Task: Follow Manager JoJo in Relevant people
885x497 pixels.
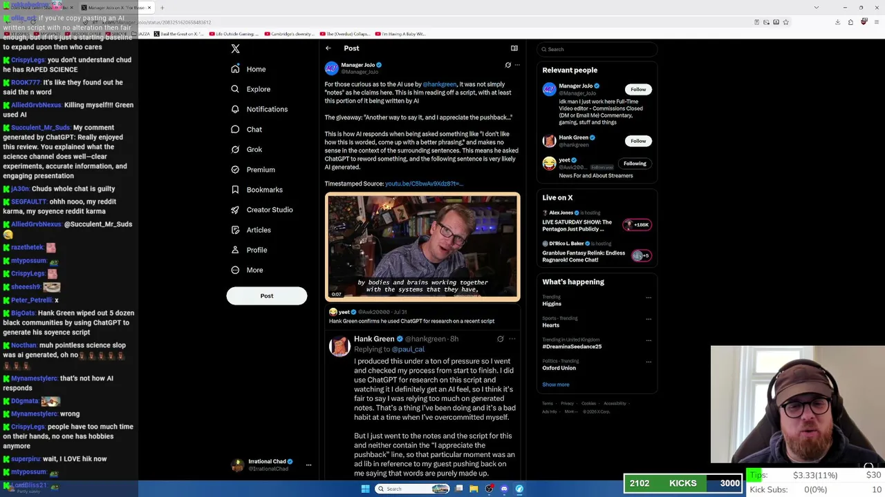Action: coord(638,89)
